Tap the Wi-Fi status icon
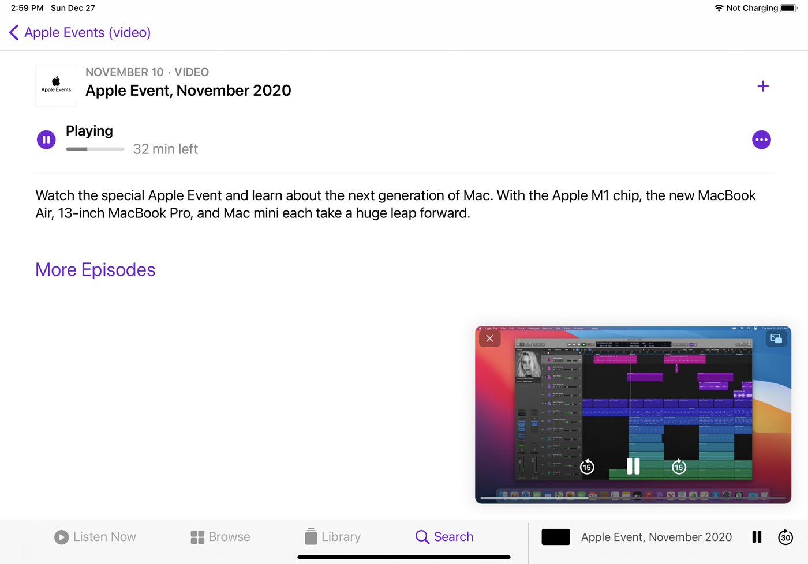The width and height of the screenshot is (808, 564). pos(719,8)
